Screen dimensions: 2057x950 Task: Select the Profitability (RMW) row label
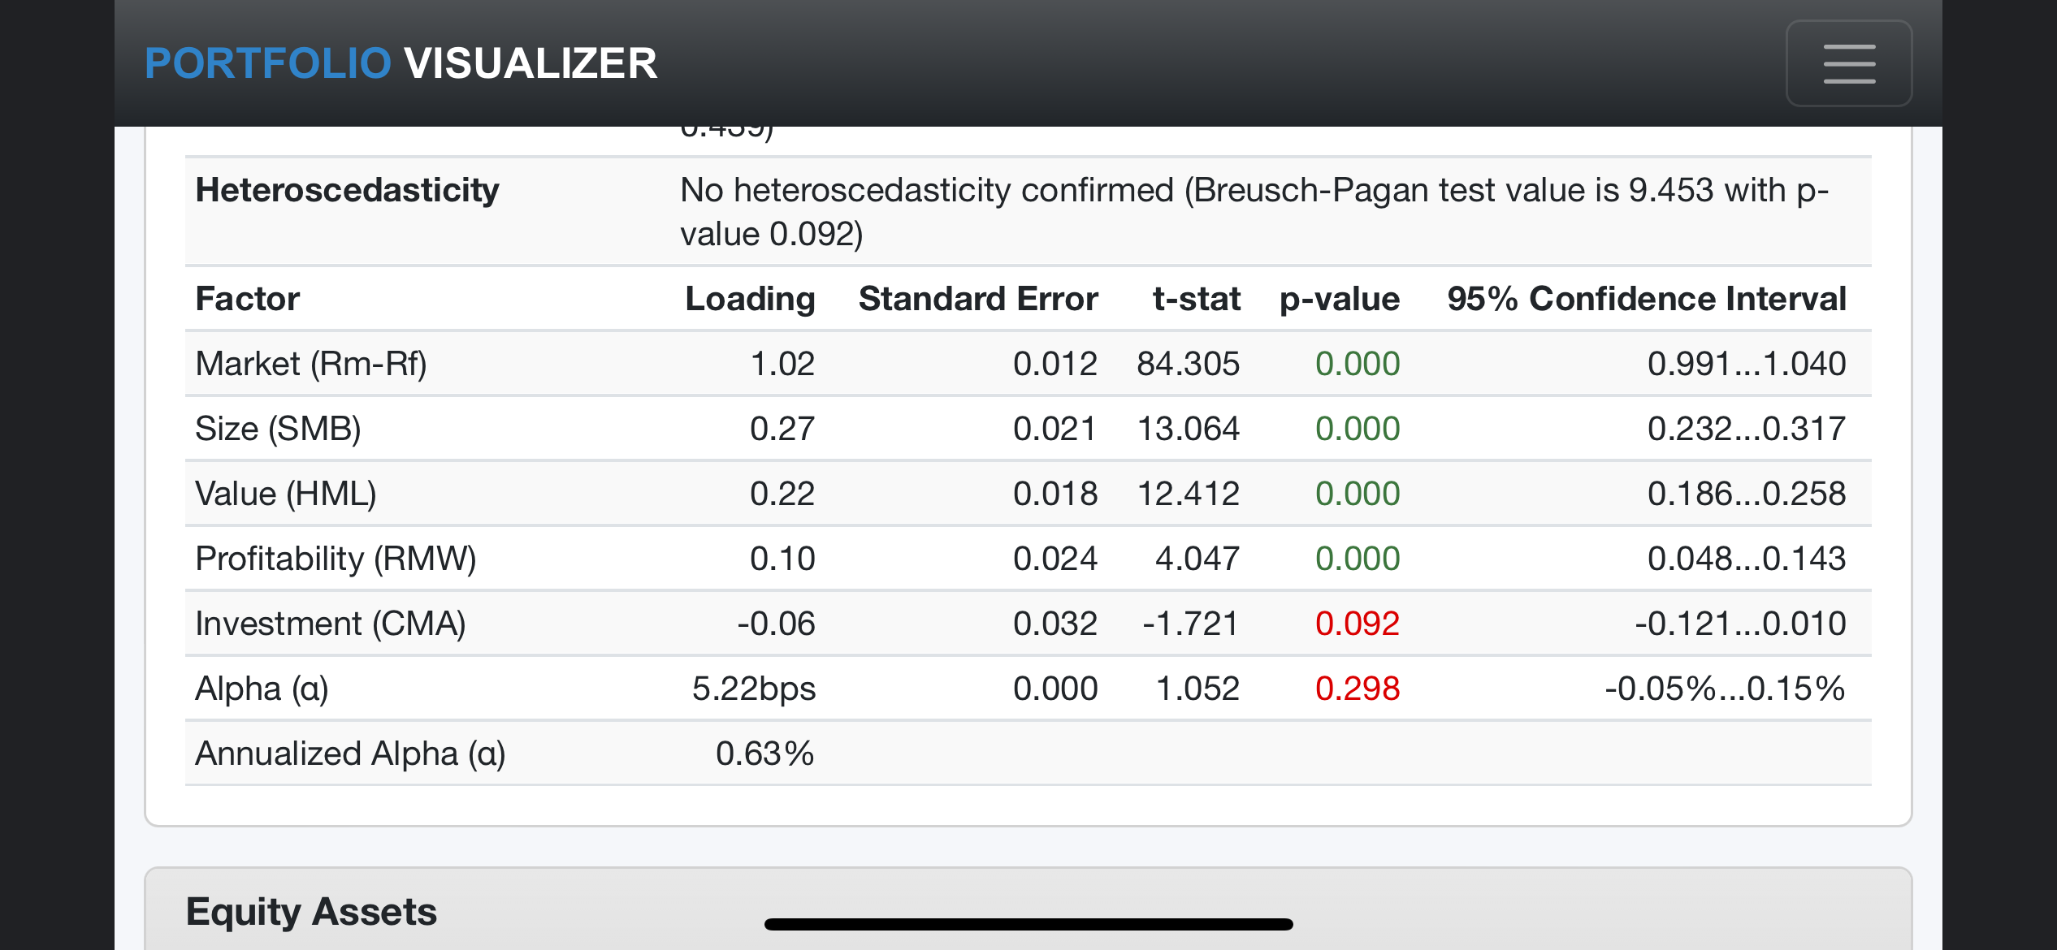pyautogui.click(x=336, y=559)
